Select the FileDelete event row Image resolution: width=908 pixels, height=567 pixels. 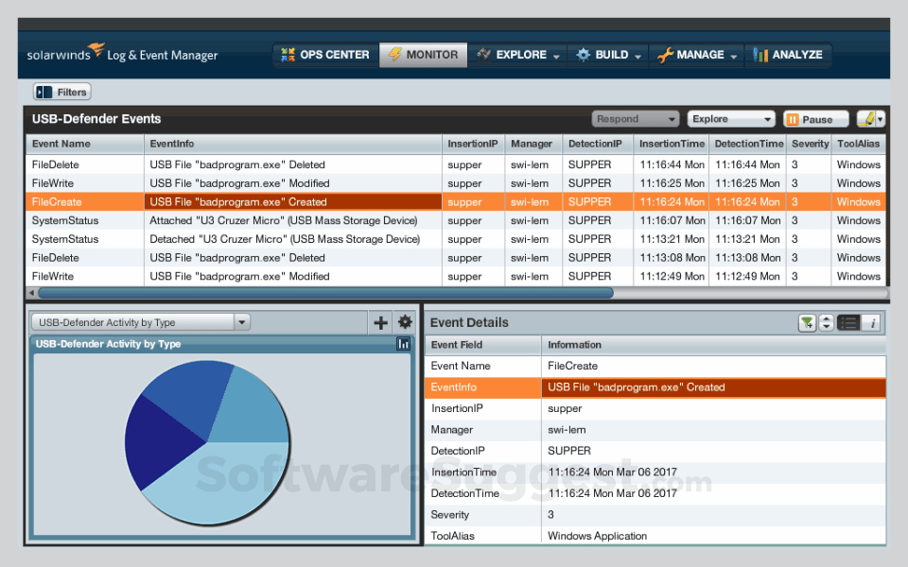coord(76,163)
